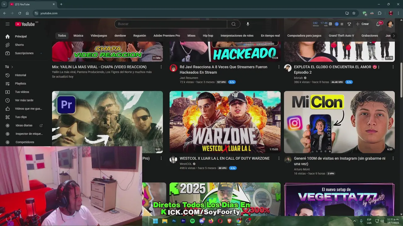
Task: Start voice search with the microphone icon
Action: coord(248,24)
